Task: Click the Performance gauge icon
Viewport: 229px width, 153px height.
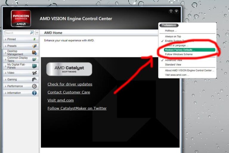Action: click(x=34, y=86)
